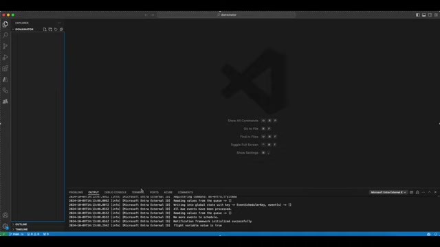Create a new folder in DOMAINATOR
The width and height of the screenshot is (440, 247).
[x=50, y=30]
